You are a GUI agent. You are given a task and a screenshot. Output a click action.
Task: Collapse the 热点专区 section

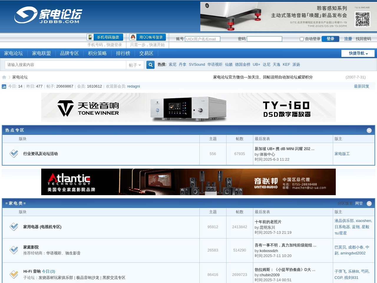tap(369, 130)
